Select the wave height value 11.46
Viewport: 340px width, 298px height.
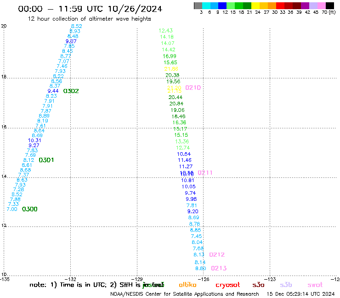point(185,160)
